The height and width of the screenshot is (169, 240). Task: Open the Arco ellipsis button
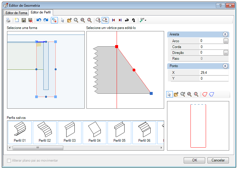tap(226, 41)
